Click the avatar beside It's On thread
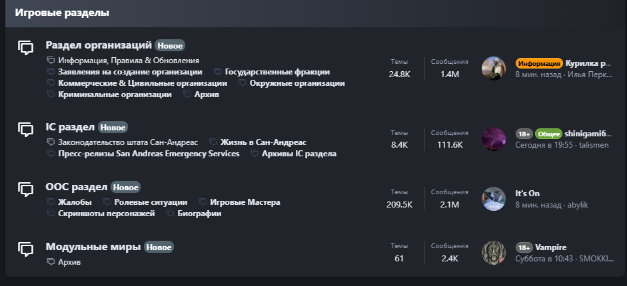This screenshot has width=627, height=286. [493, 199]
